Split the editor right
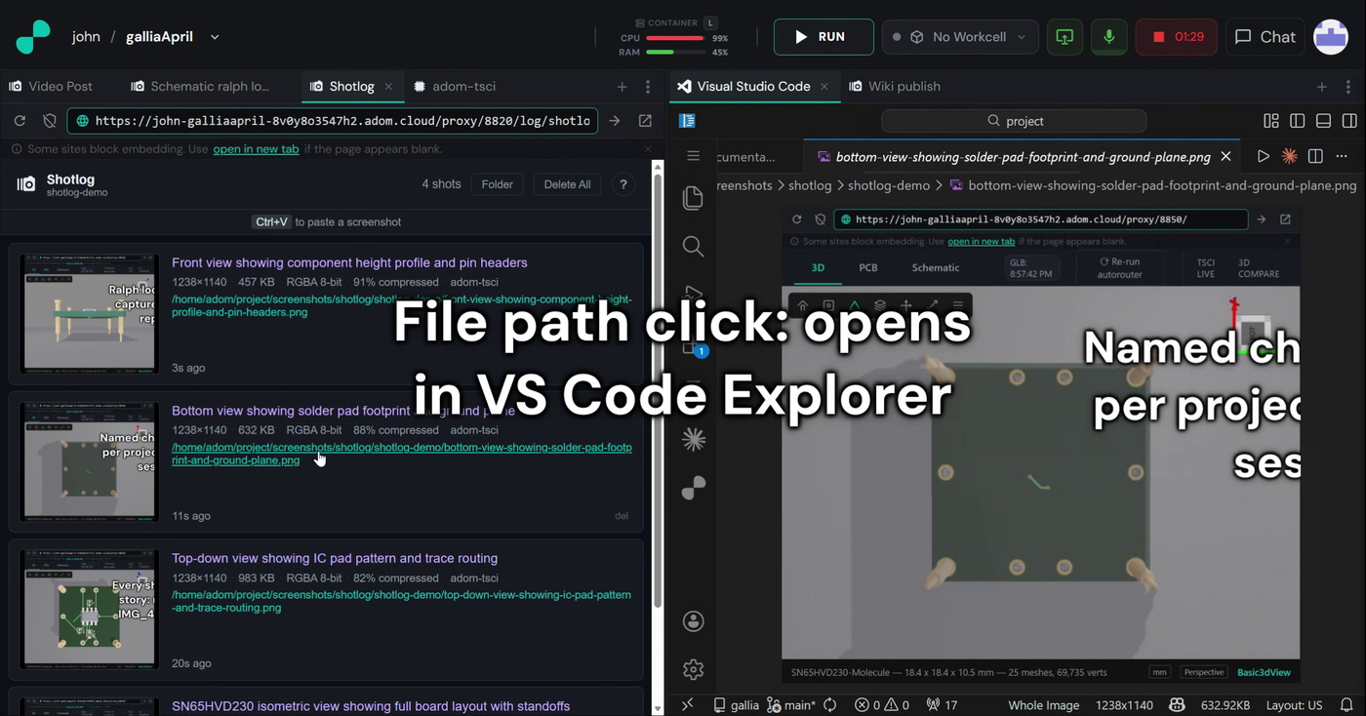 tap(1315, 156)
